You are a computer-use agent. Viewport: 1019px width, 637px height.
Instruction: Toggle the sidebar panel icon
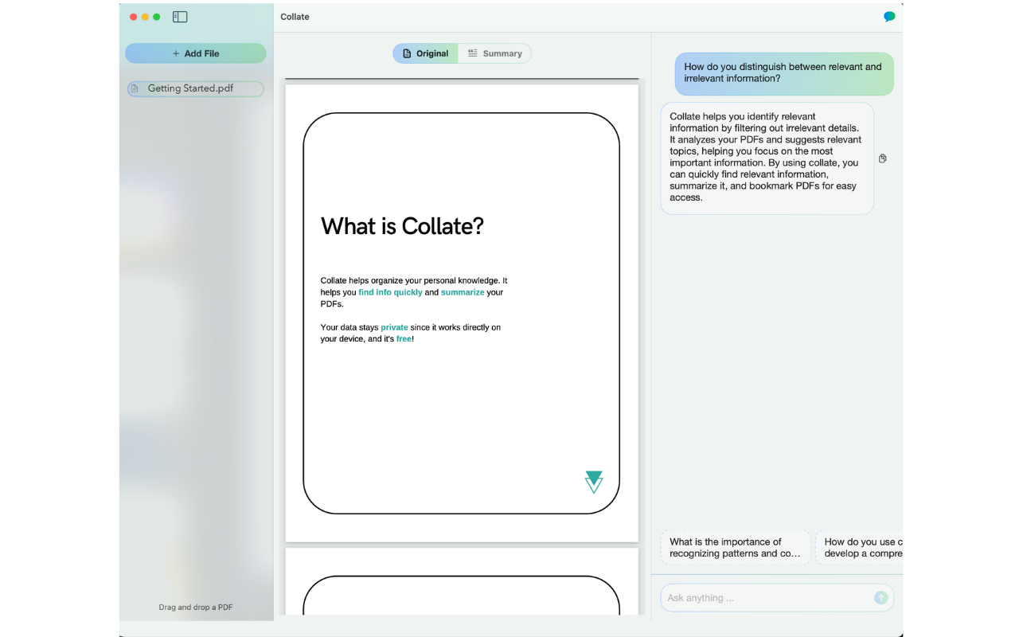click(x=180, y=17)
